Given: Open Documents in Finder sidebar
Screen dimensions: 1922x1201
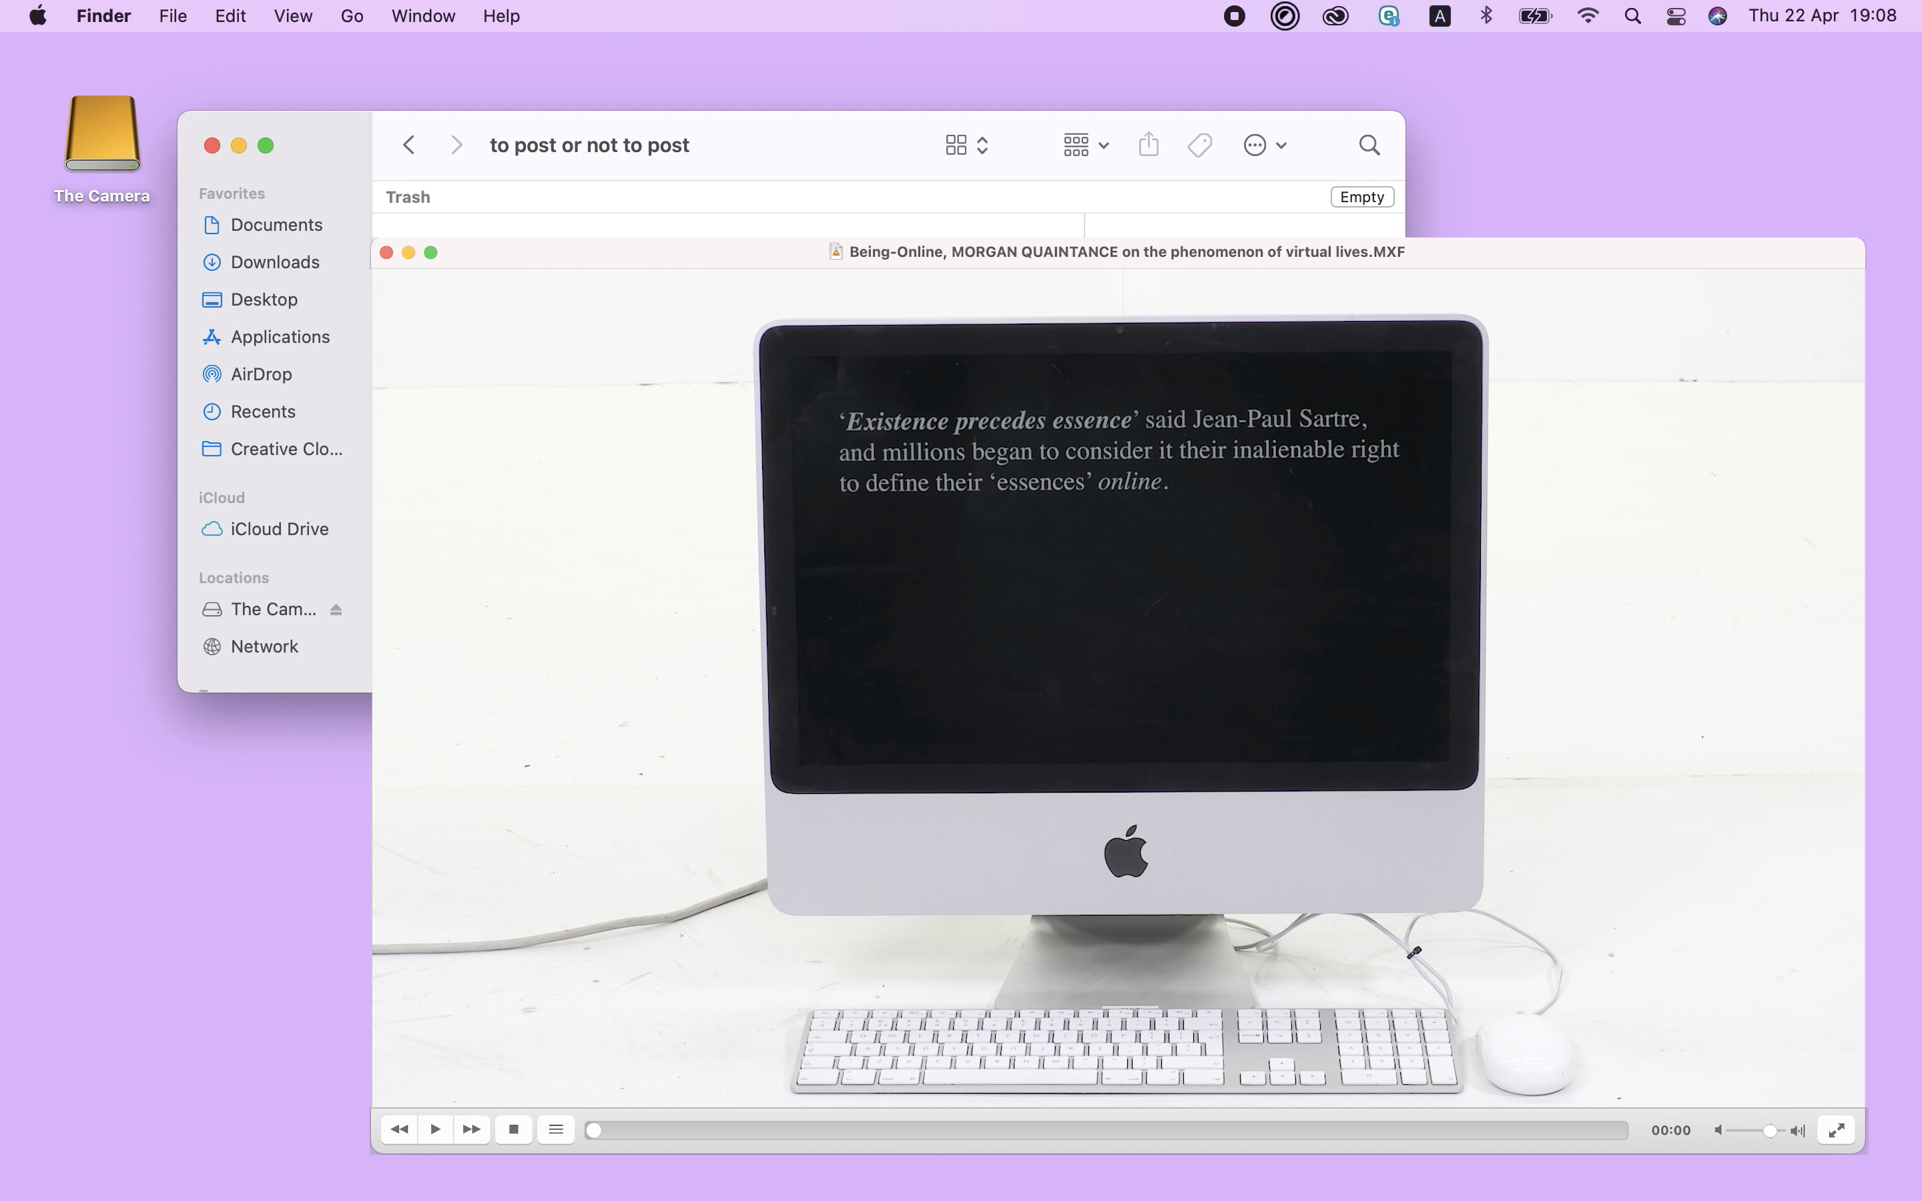Looking at the screenshot, I should point(262,225).
